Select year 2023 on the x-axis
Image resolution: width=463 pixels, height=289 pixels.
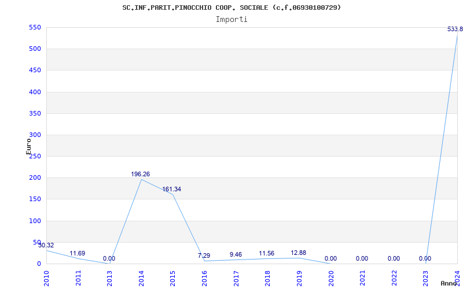pyautogui.click(x=425, y=278)
